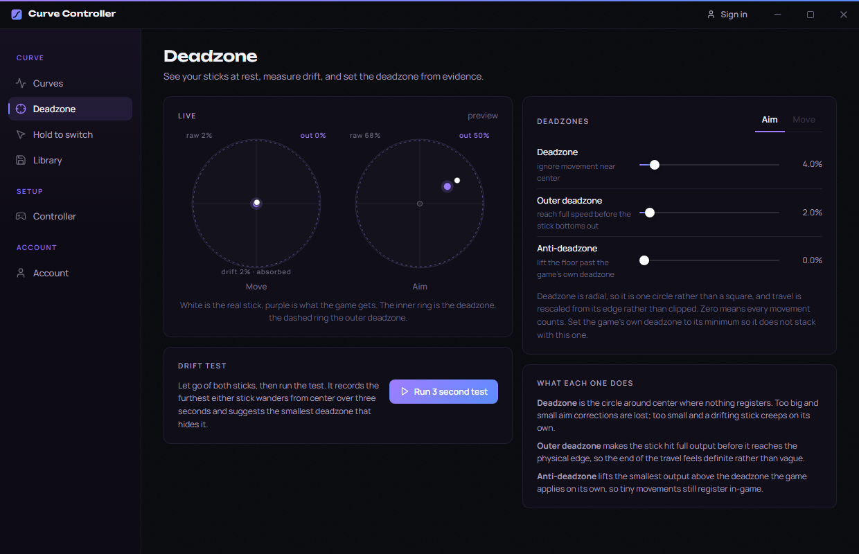Image resolution: width=859 pixels, height=554 pixels.
Task: Click the 'Deadzone' page title
Action: [x=211, y=57]
